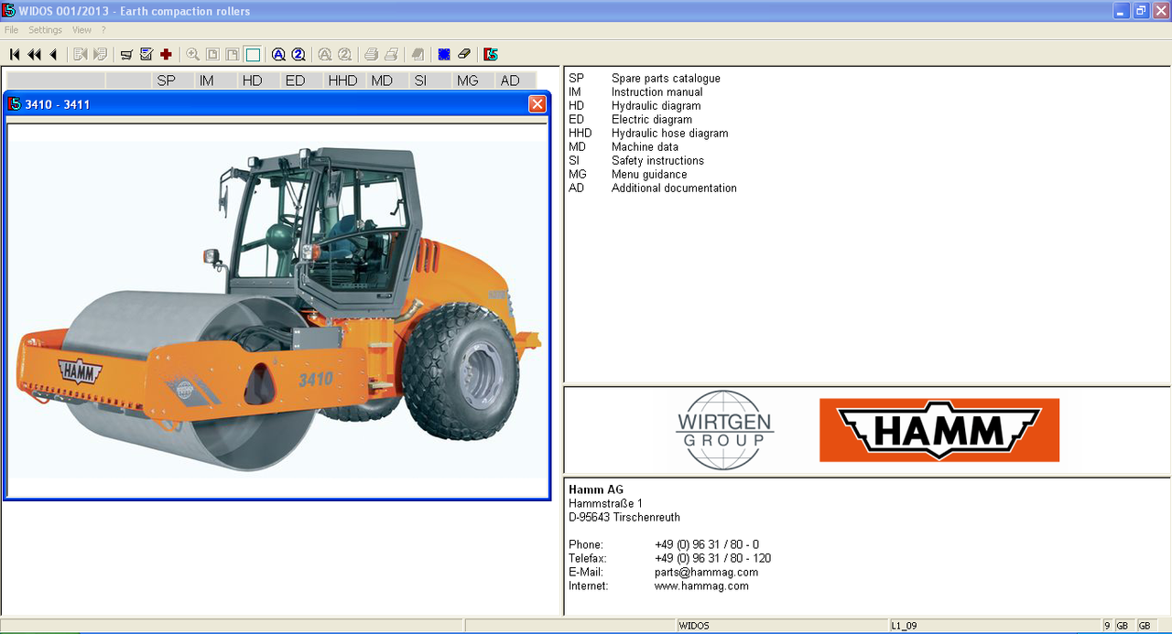Click the second greyed printer icon

(x=391, y=55)
